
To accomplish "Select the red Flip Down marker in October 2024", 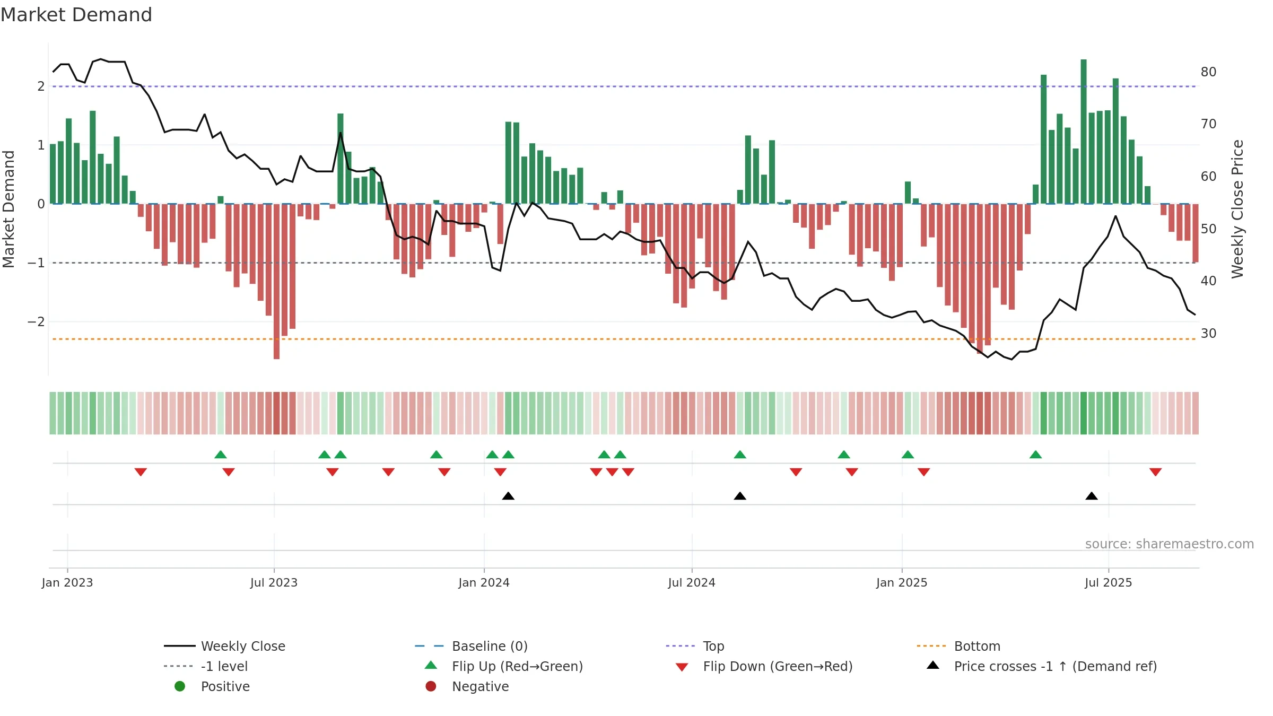I will coord(796,472).
